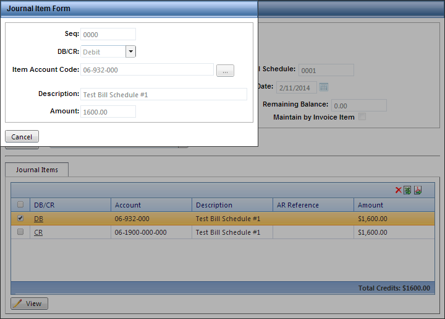The image size is (445, 319).
Task: Sort by the Account column header
Action: pos(151,205)
